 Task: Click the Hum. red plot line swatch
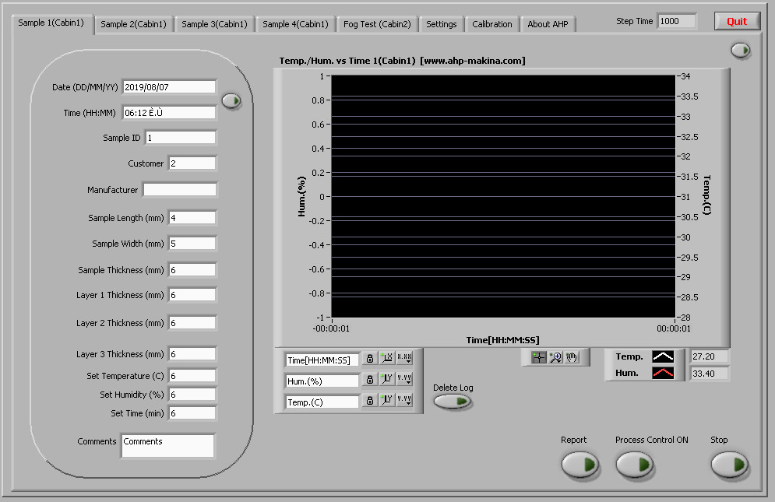tap(663, 374)
